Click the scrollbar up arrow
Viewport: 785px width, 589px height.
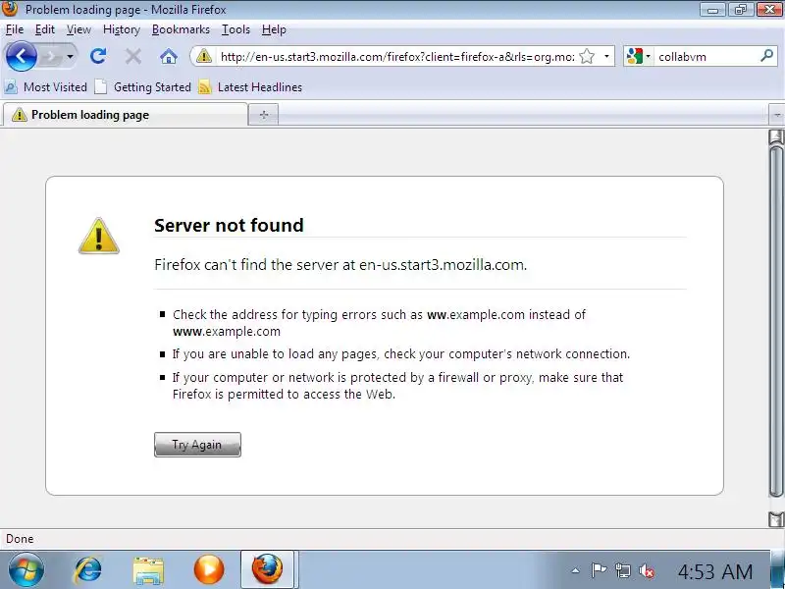[x=776, y=136]
